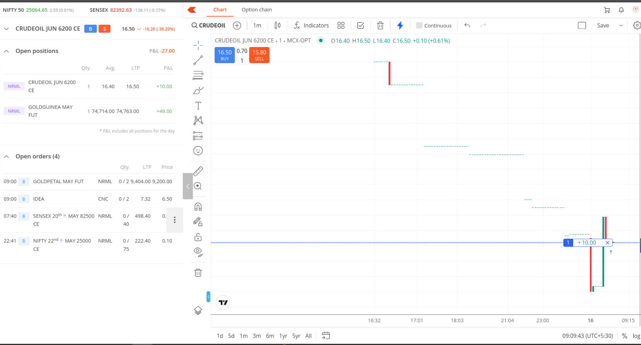Toggle hide all drawings eye icon
Image resolution: width=641 pixels, height=345 pixels.
click(198, 252)
